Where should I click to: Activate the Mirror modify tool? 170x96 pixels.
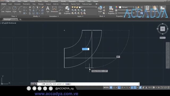pos(34,10)
